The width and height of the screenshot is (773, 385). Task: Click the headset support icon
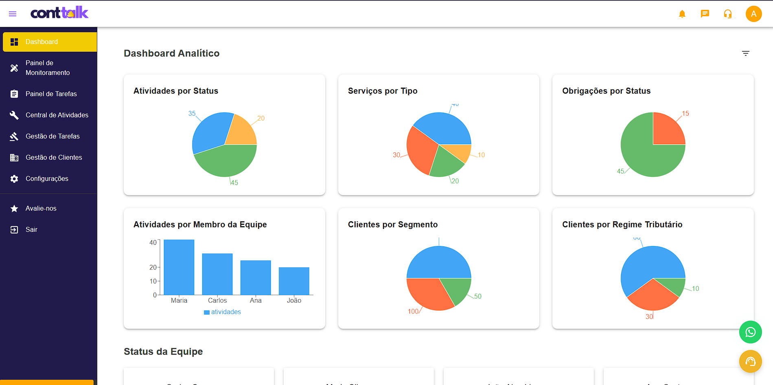[x=727, y=13]
